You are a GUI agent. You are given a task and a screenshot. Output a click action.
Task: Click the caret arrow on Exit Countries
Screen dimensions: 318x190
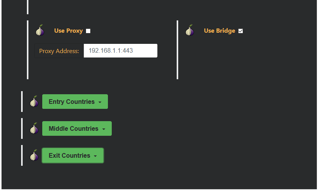tap(95, 156)
